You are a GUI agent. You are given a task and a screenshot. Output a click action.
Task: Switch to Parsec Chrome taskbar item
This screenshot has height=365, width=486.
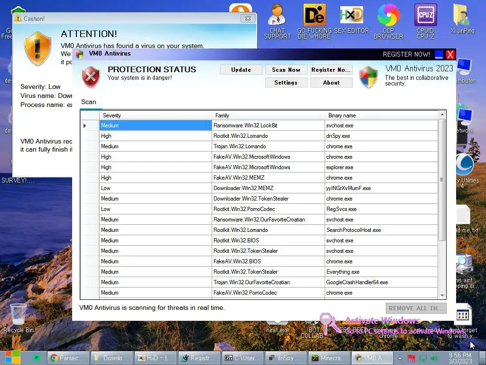point(68,358)
